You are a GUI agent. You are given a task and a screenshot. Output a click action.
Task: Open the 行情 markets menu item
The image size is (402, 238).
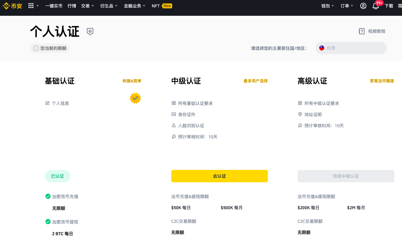[x=72, y=6]
